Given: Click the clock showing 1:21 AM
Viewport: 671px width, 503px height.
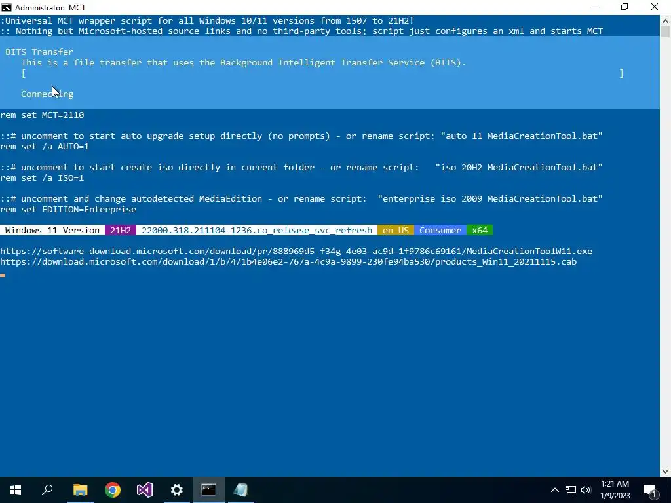Looking at the screenshot, I should [x=615, y=490].
